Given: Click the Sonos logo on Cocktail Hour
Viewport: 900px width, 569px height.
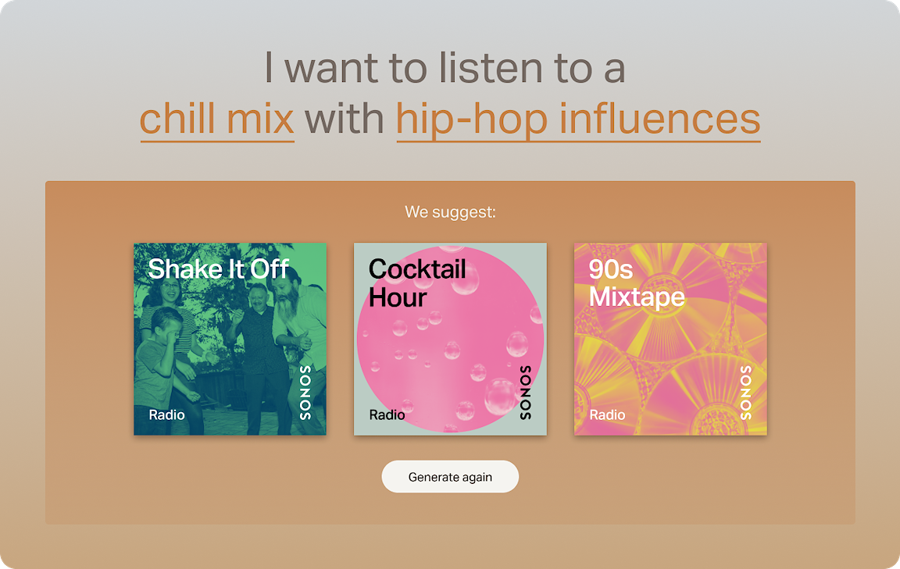Looking at the screenshot, I should pyautogui.click(x=526, y=393).
